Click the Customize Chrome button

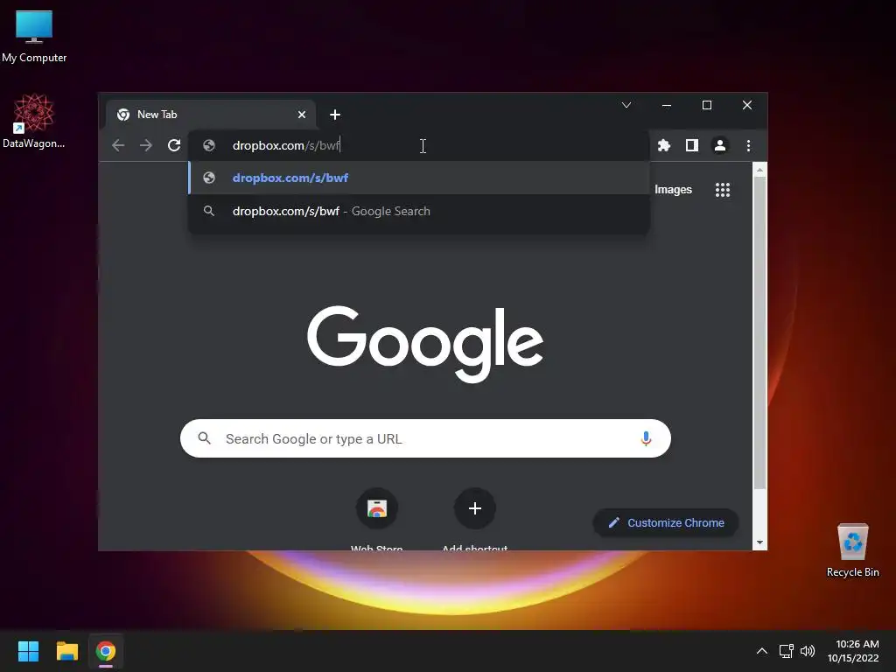[666, 523]
